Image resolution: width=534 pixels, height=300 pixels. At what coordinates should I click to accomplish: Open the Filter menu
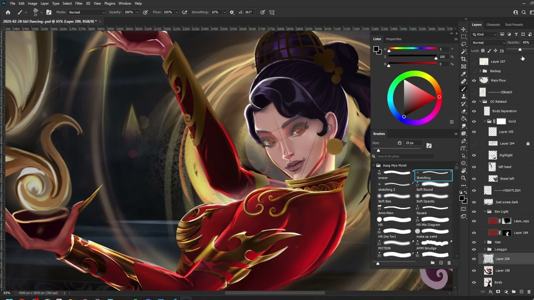(x=78, y=3)
